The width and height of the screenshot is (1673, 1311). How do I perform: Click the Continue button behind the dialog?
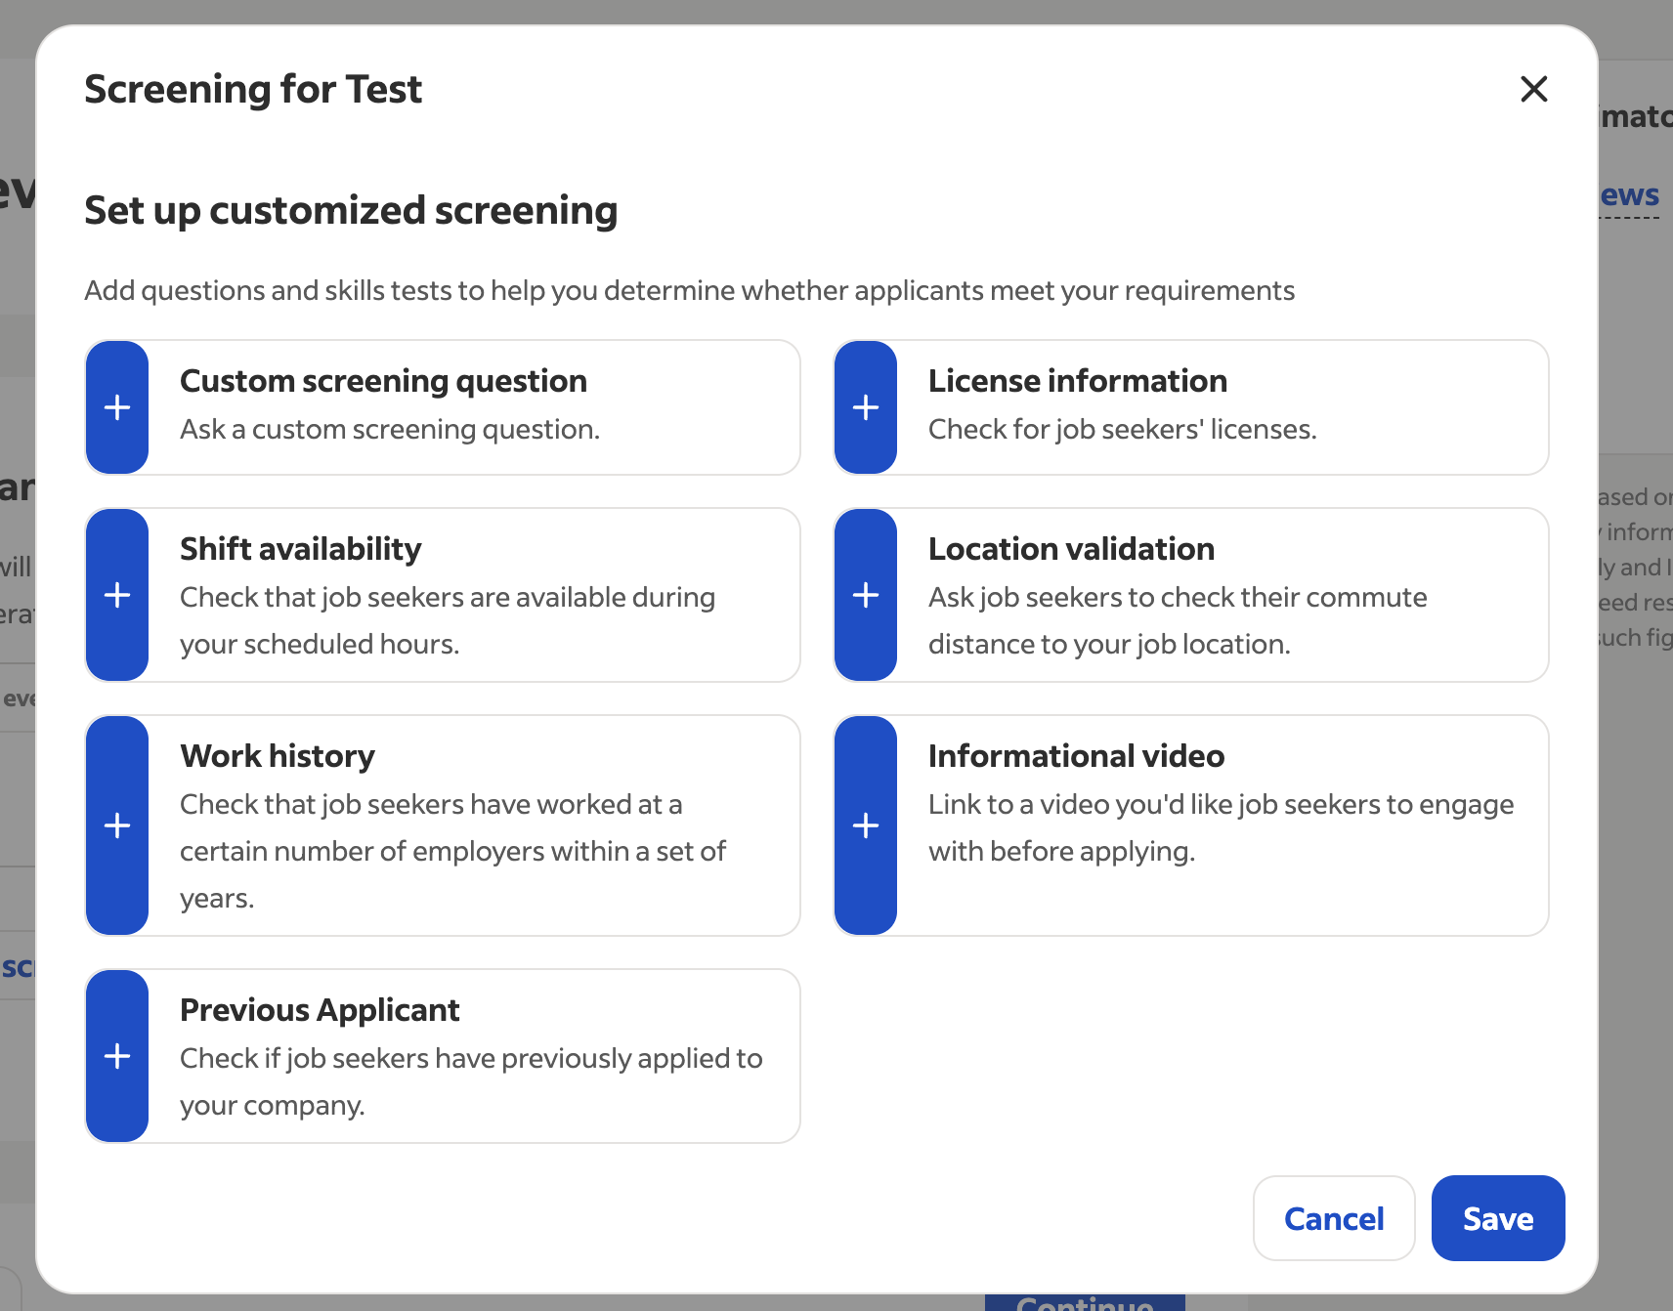coord(1085,1302)
